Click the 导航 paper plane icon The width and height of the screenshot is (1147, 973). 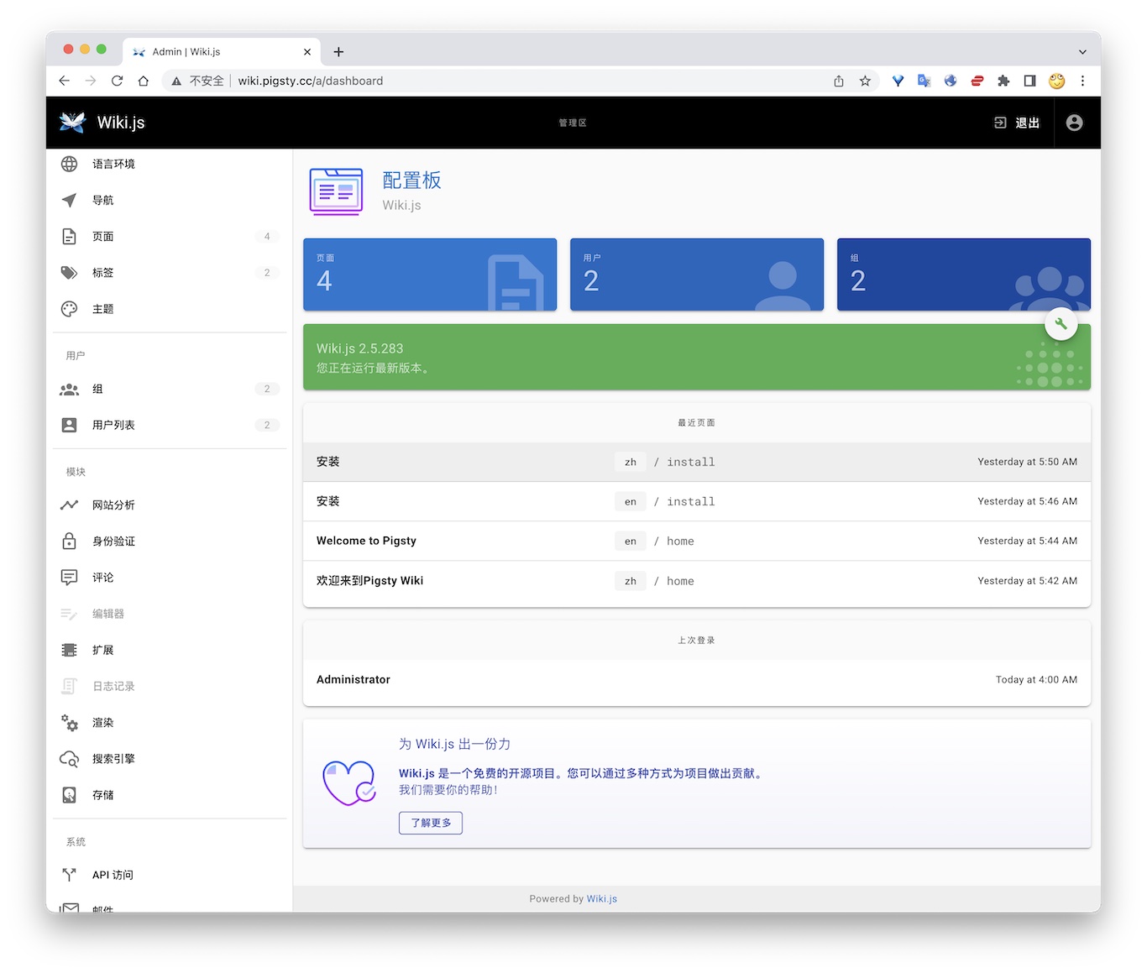[x=70, y=200]
